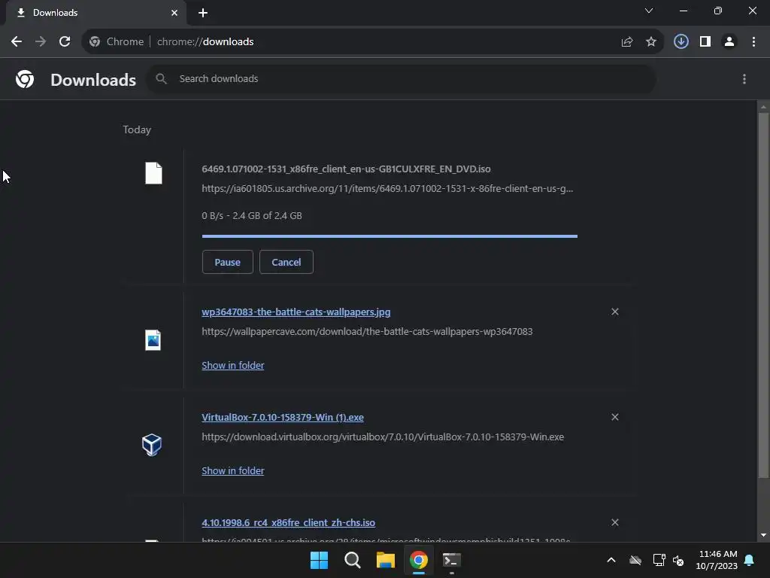Click the Chrome taskbar icon
This screenshot has width=770, height=578.
(x=419, y=560)
